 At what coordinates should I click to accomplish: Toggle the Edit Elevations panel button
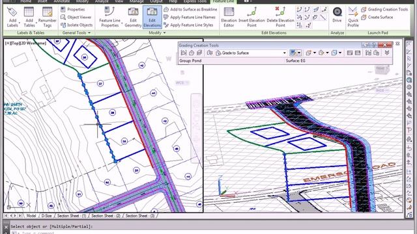point(152,17)
